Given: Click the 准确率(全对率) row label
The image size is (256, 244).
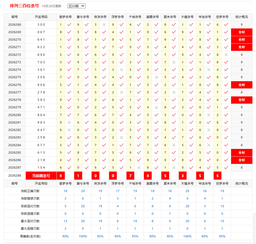Looking at the screenshot, I should tap(30, 236).
